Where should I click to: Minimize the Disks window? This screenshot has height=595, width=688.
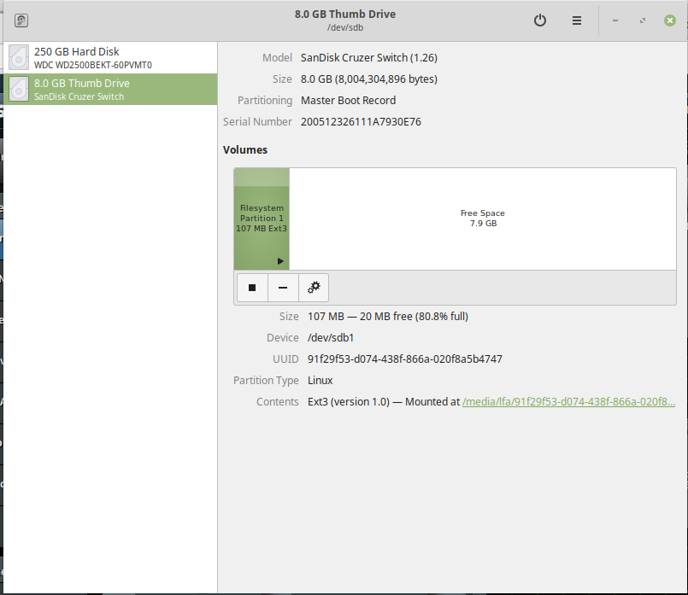615,20
